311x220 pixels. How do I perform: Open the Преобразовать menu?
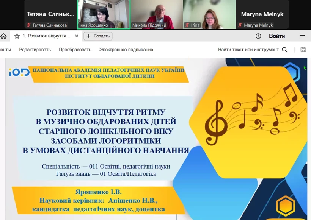(75, 50)
